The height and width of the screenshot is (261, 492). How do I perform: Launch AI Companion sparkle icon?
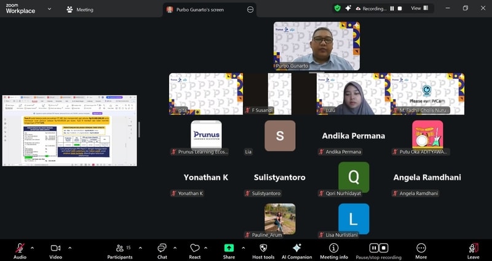coord(296,248)
